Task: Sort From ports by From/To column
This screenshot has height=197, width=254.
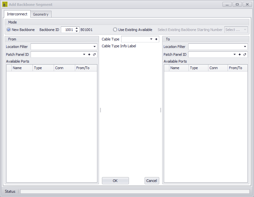Action: coord(86,68)
